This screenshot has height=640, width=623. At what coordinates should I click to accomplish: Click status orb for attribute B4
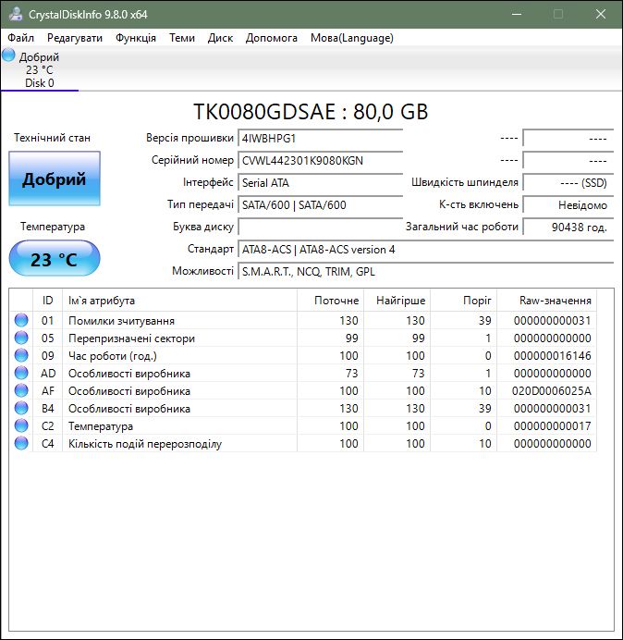tap(21, 408)
